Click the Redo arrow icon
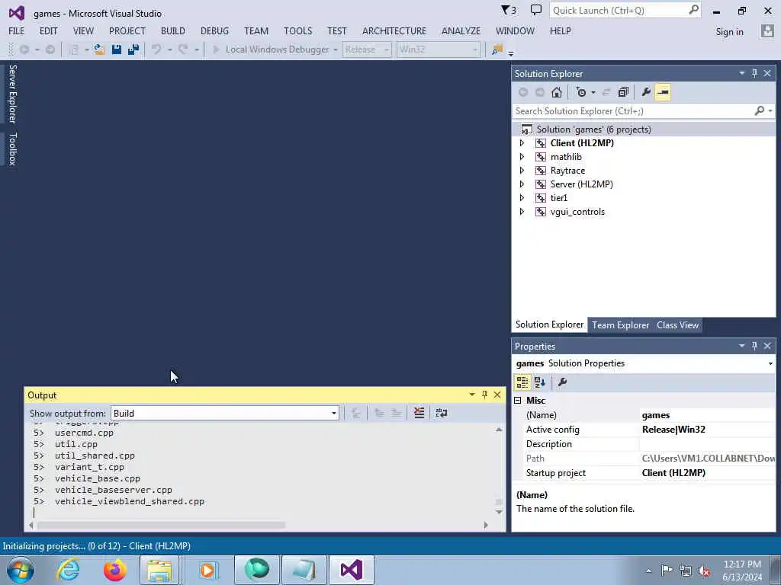This screenshot has height=585, width=781. (x=183, y=50)
